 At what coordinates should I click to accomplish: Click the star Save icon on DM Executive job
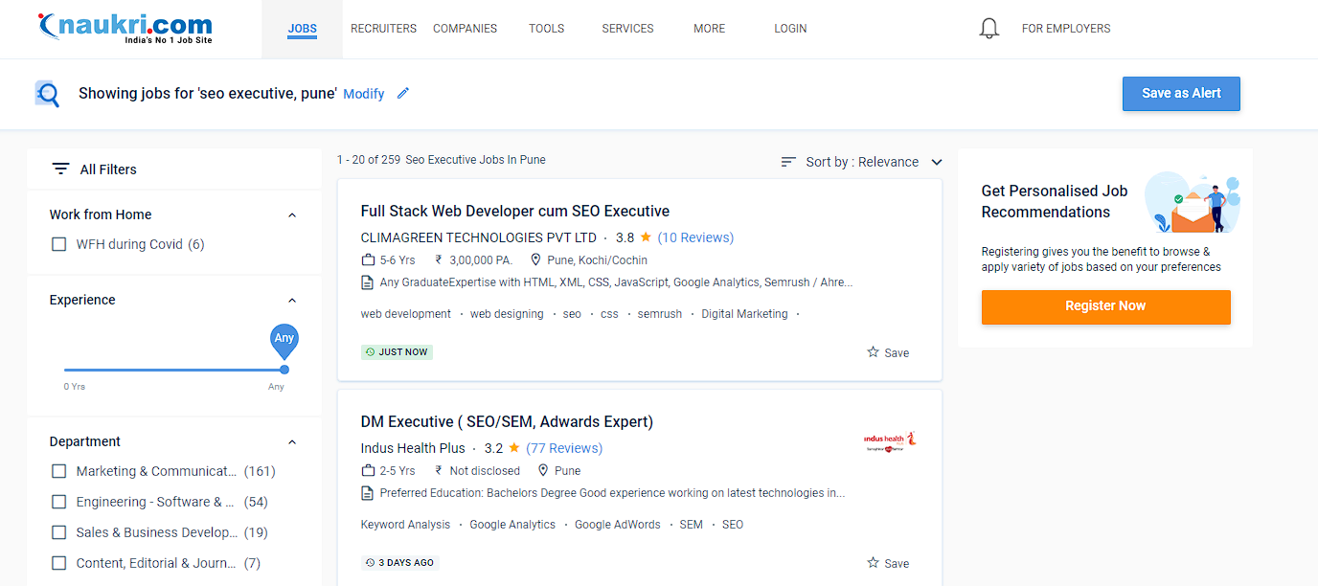tap(873, 563)
